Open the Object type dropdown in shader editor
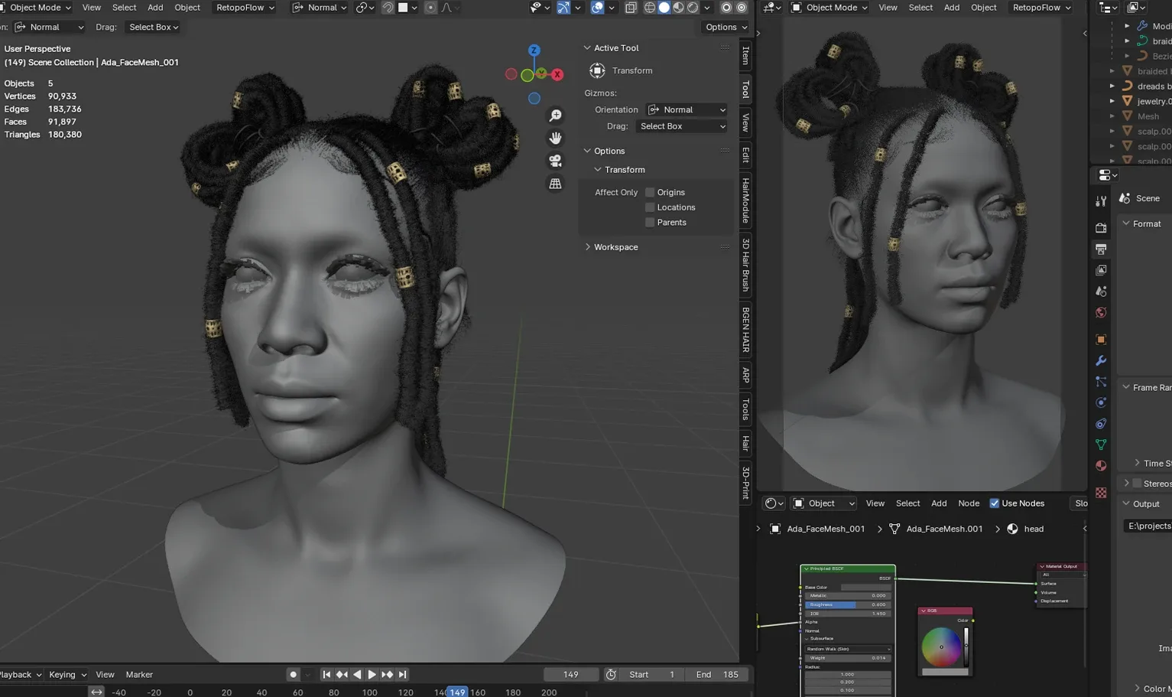Screen dimensions: 1172x697 (x=823, y=503)
